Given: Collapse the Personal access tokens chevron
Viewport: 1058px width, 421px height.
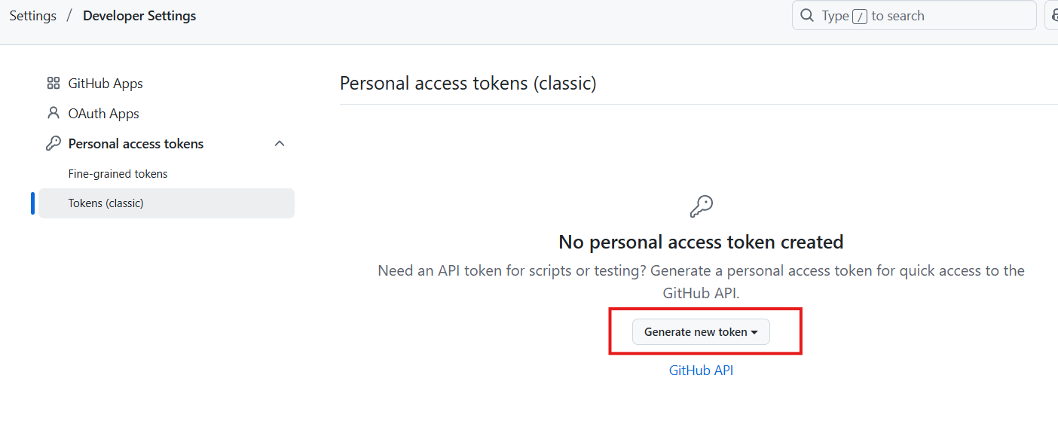Looking at the screenshot, I should 280,144.
